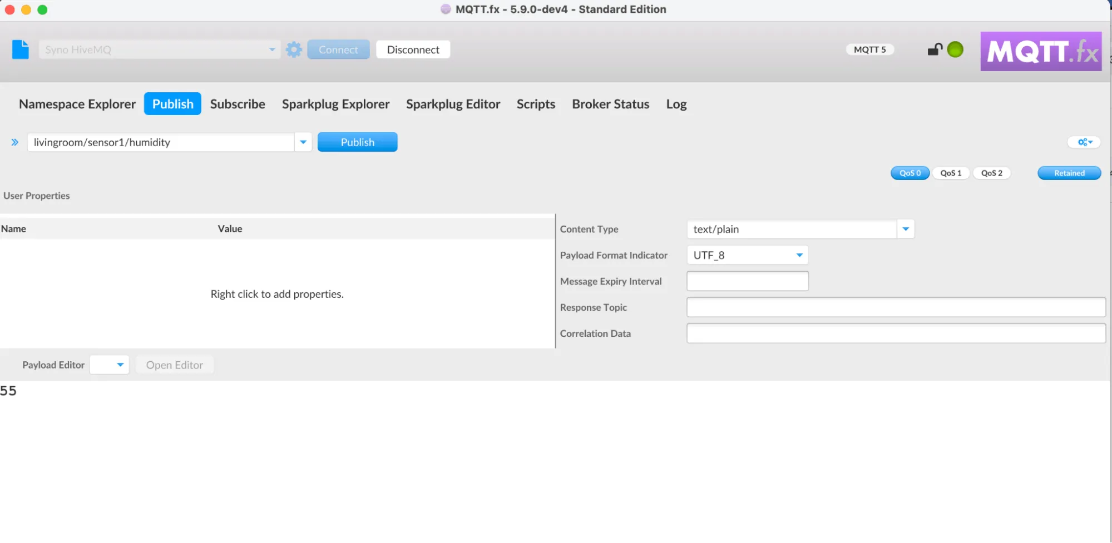
Task: Click the Correlation Data field
Action: tap(896, 333)
